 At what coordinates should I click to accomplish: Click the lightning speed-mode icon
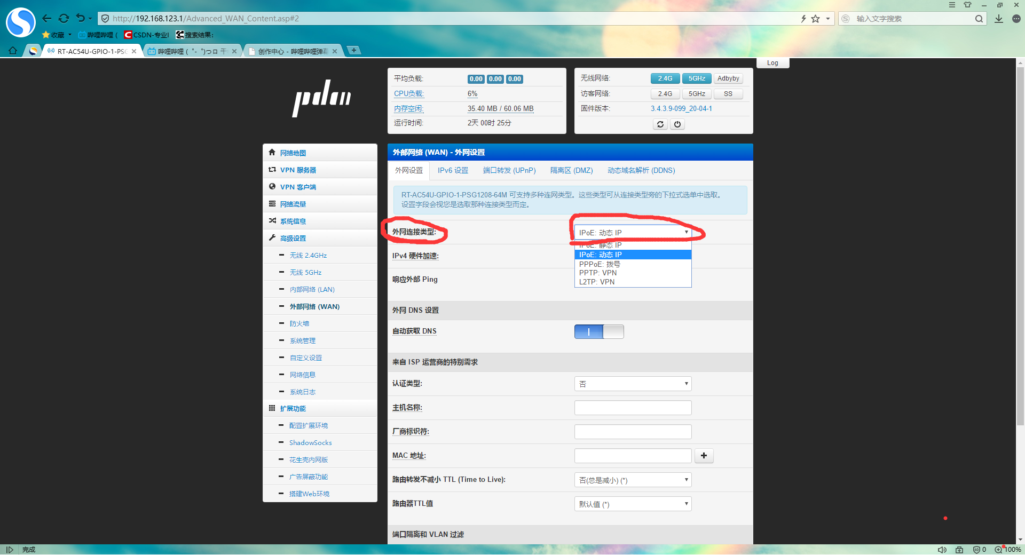803,19
